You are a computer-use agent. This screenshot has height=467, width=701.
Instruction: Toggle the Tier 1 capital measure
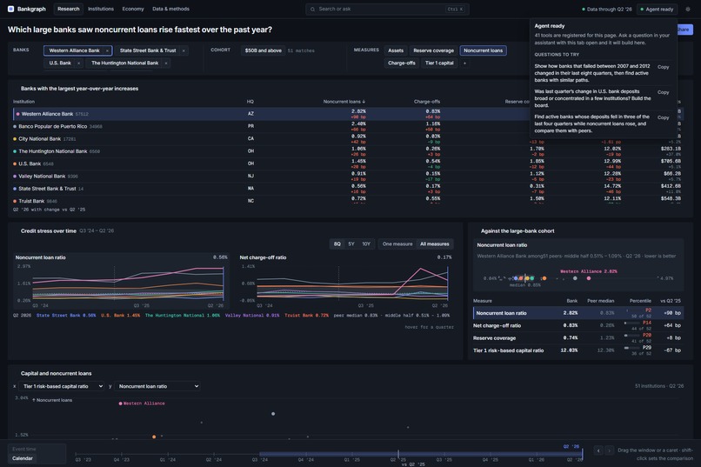tap(439, 63)
